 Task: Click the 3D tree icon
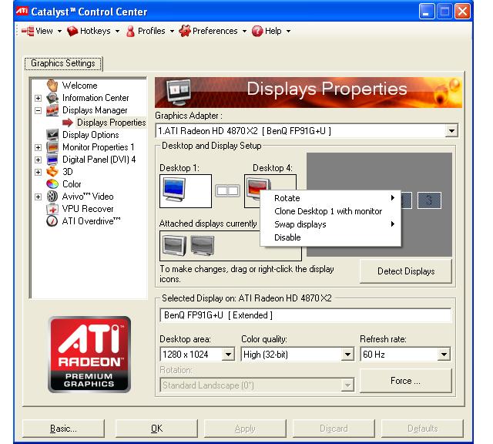pos(52,172)
